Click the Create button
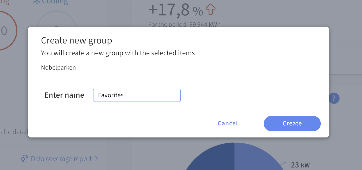This screenshot has height=170, width=362. coord(292,123)
